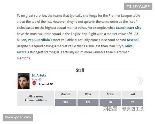Select the 172 won value cell

pos(88,102)
